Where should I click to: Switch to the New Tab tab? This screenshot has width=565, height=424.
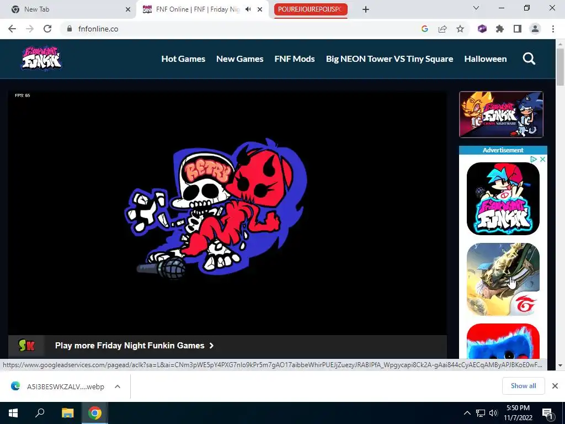click(x=68, y=9)
